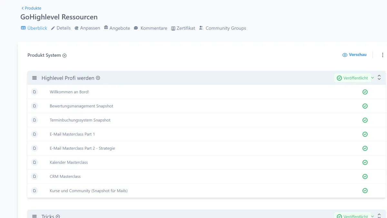Click the page icon for Bewertungsmanagement Snapshot

35,106
